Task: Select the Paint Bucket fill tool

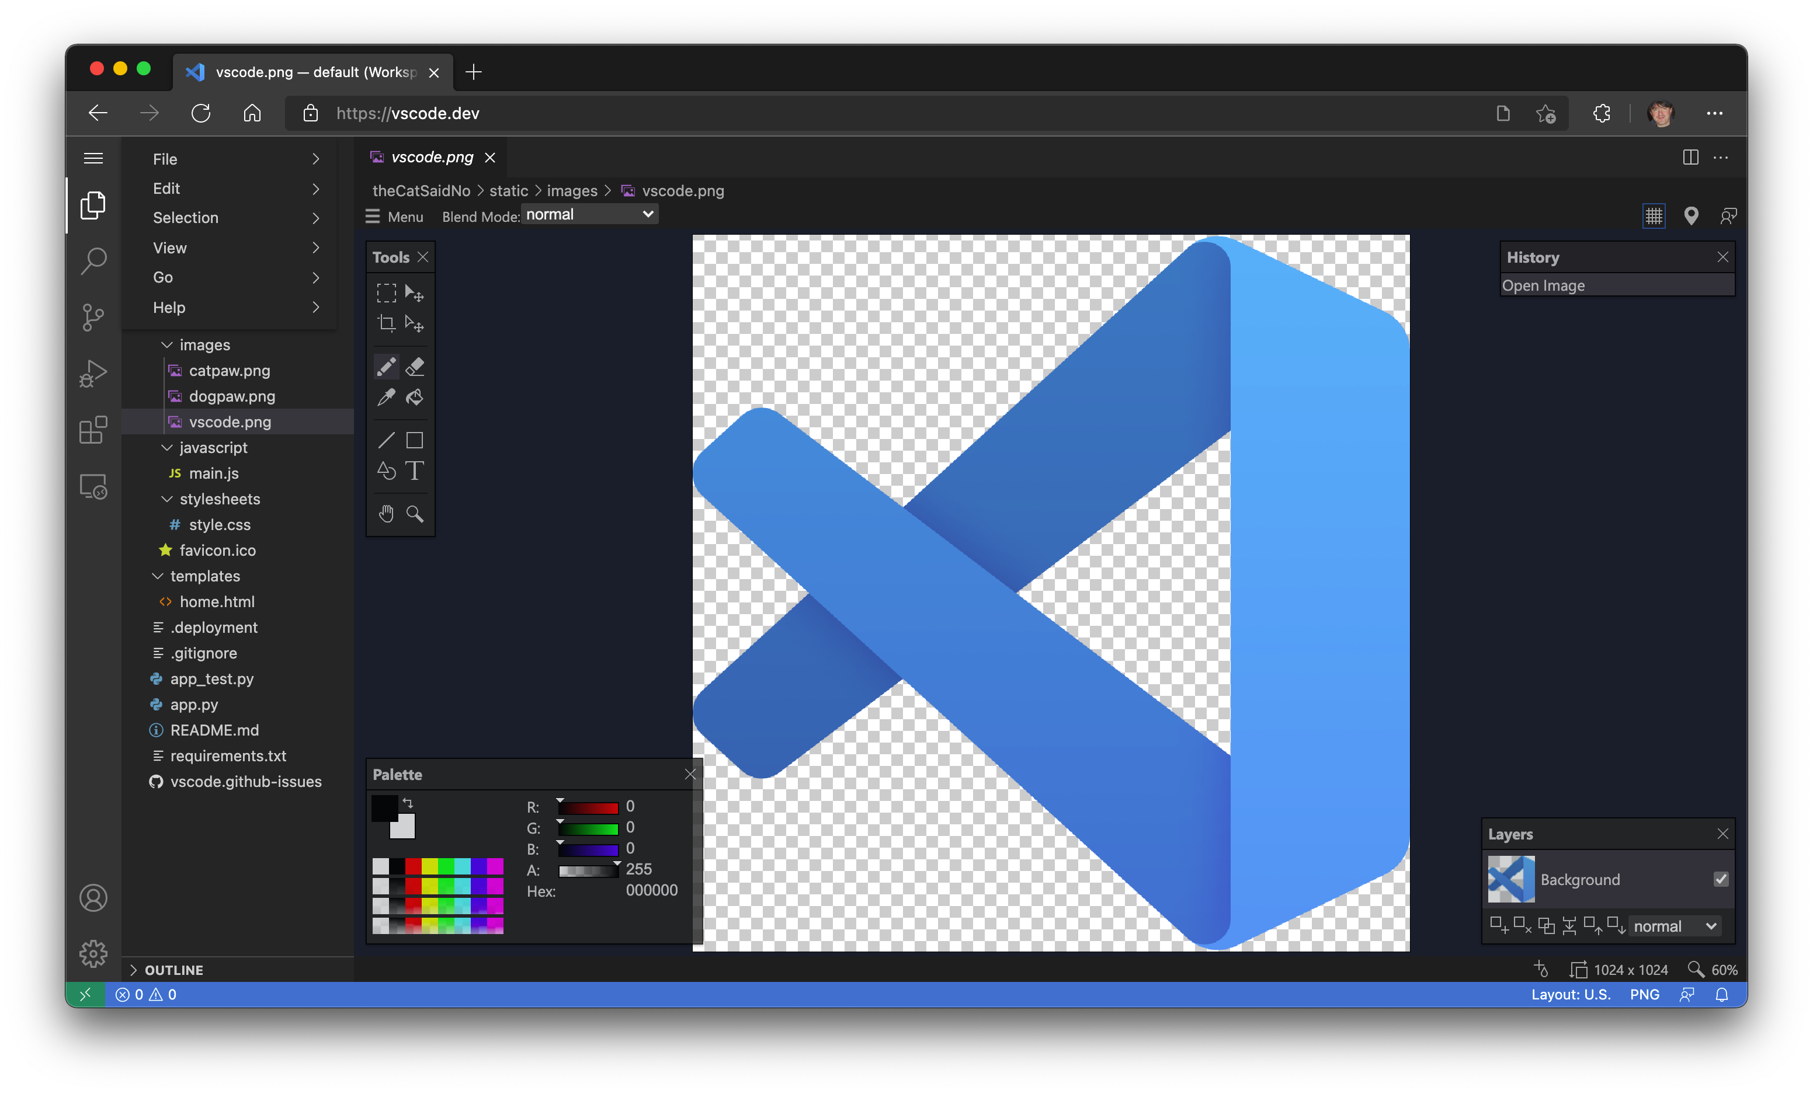Action: [x=416, y=396]
